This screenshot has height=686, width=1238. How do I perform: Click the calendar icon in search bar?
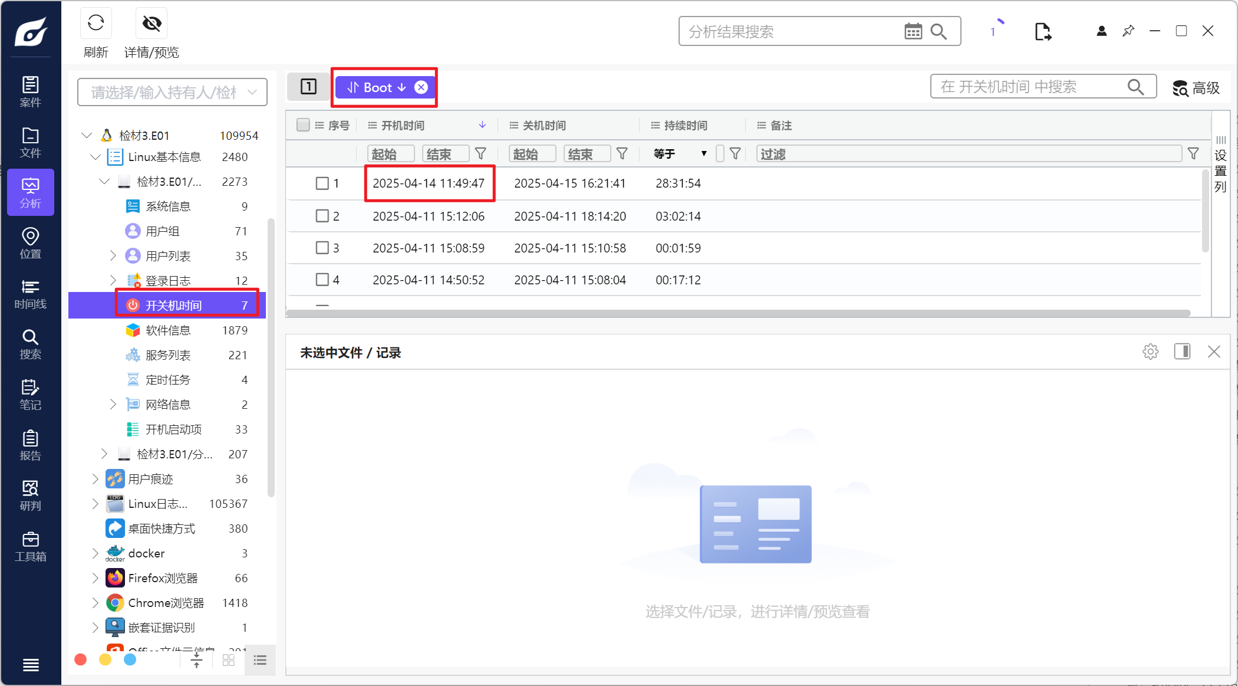pos(913,31)
